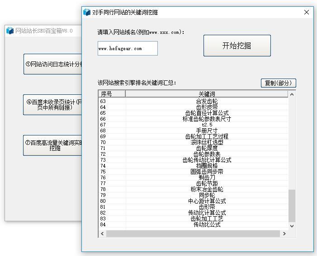The image size is (317, 256).
Task: Click the 网站站长SEO百宝箱 window title icon
Action: pyautogui.click(x=10, y=31)
